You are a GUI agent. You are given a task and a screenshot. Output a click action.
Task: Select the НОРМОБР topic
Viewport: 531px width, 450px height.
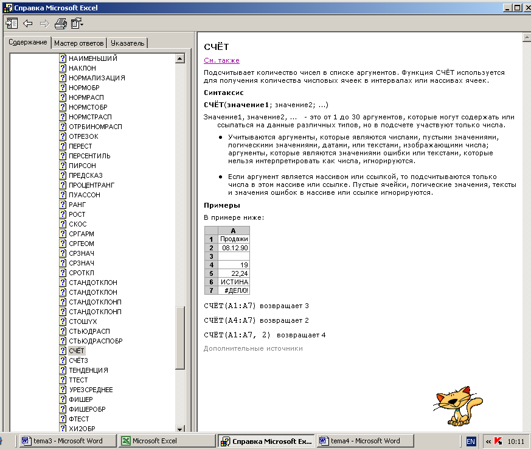pyautogui.click(x=84, y=88)
